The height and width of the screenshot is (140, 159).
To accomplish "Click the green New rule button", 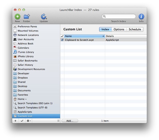I will click(x=17, y=16).
